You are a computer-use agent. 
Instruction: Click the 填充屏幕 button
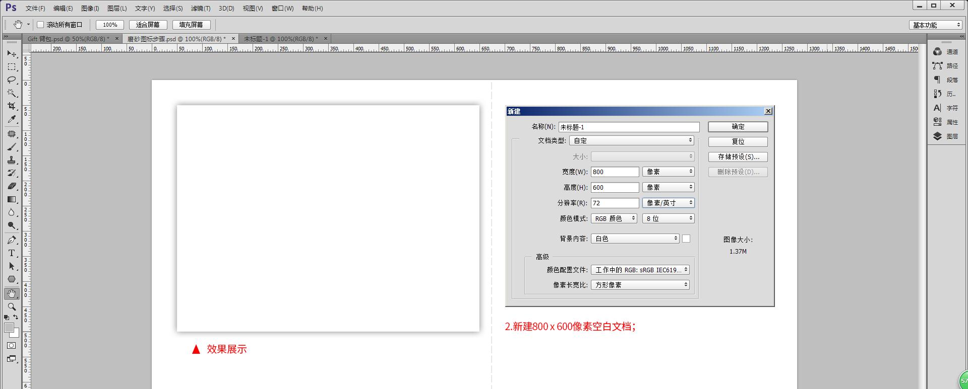[x=191, y=25]
